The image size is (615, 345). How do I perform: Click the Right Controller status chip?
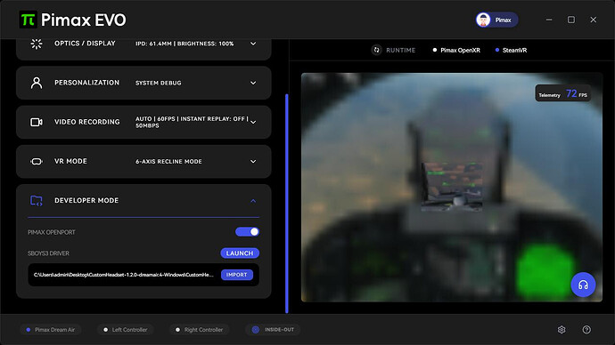pos(200,330)
